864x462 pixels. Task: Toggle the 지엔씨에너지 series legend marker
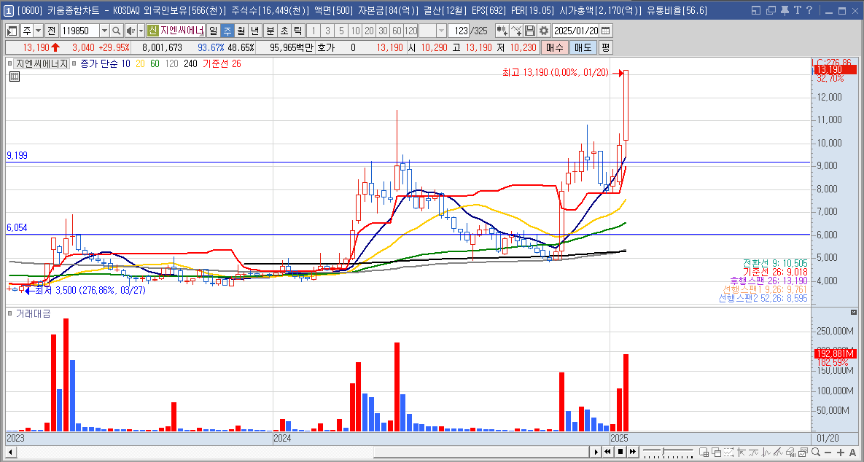(11, 64)
